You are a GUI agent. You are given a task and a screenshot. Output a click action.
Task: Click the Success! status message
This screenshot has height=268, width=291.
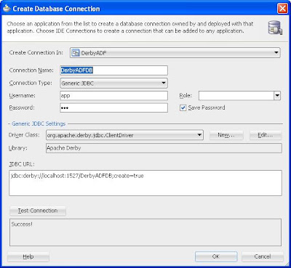point(22,224)
